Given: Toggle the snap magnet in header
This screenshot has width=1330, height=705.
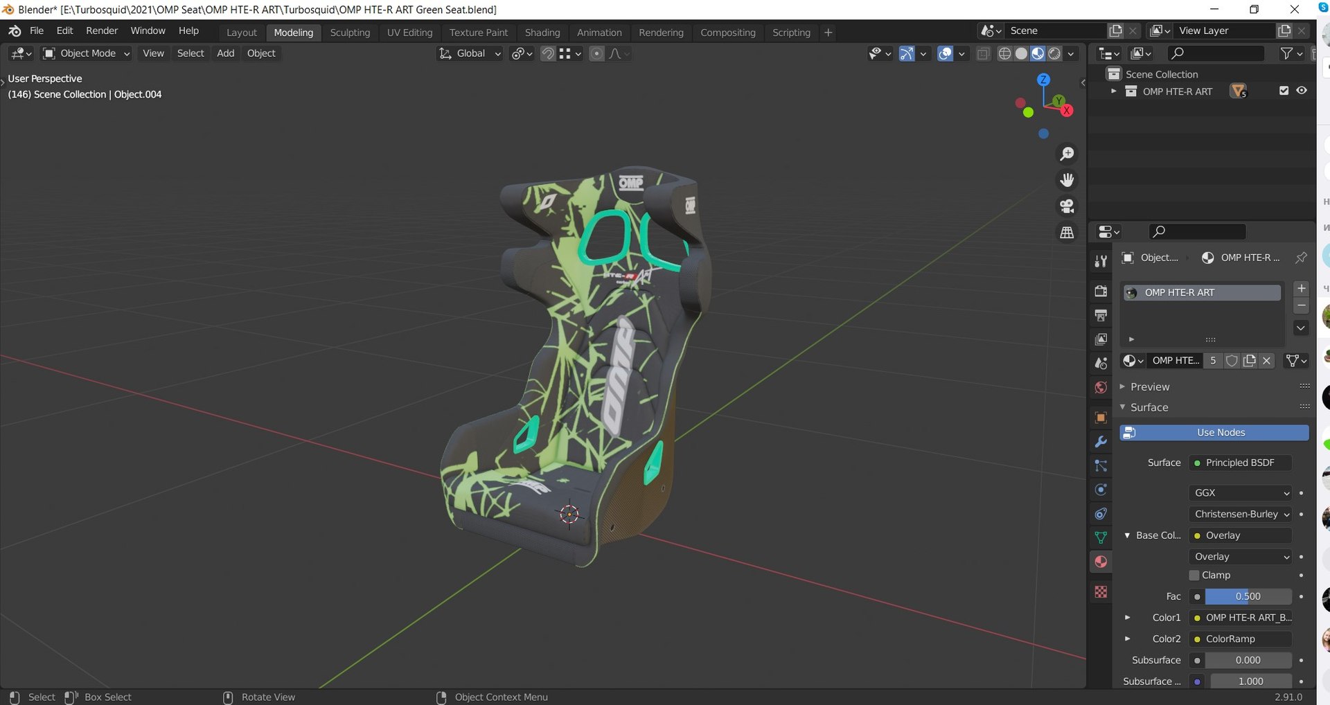Looking at the screenshot, I should (547, 53).
